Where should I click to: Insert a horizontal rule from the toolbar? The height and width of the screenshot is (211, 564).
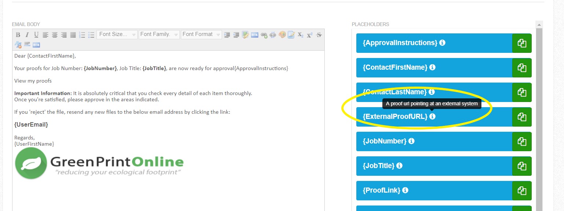click(x=27, y=44)
